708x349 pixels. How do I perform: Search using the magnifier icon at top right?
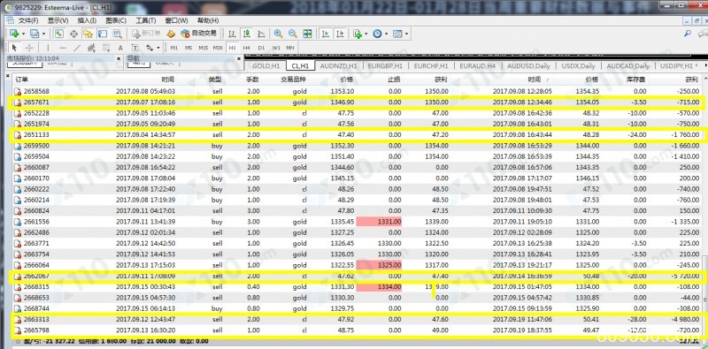688,34
